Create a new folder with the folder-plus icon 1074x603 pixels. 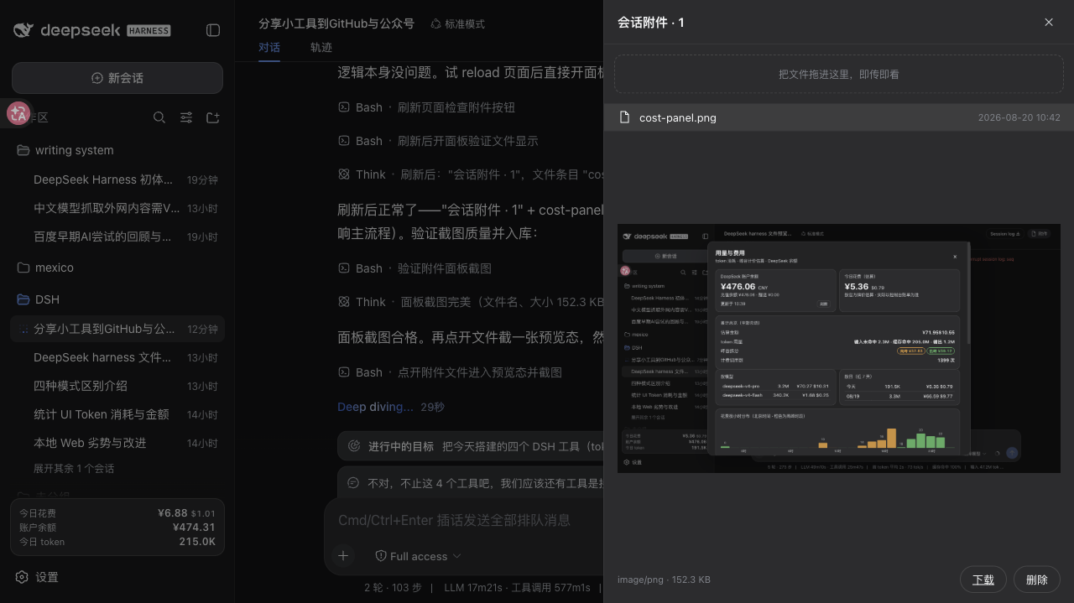[x=213, y=117]
